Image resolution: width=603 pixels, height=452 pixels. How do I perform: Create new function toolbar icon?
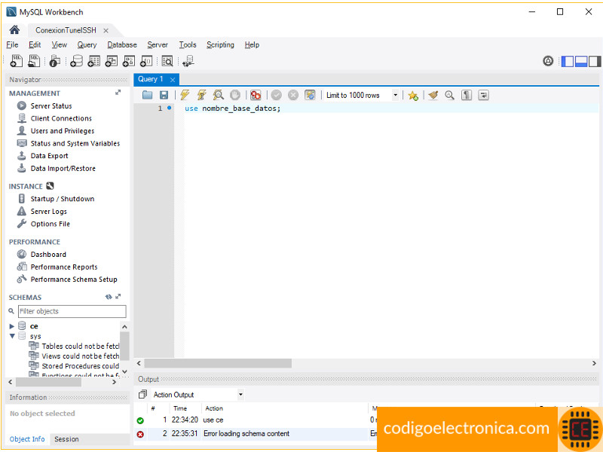coord(146,61)
